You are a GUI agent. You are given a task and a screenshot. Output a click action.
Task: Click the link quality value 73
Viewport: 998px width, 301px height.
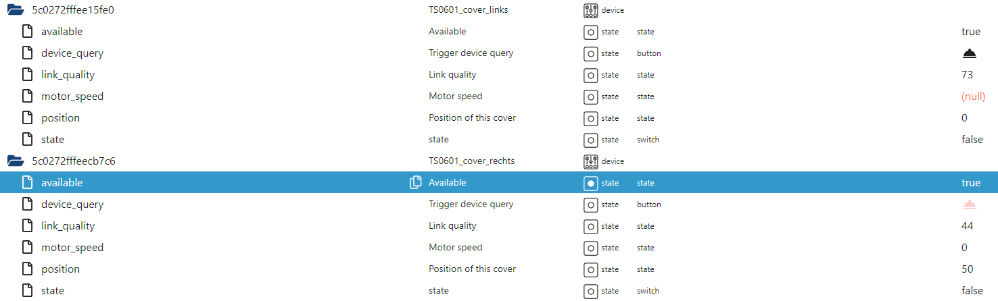pyautogui.click(x=967, y=75)
